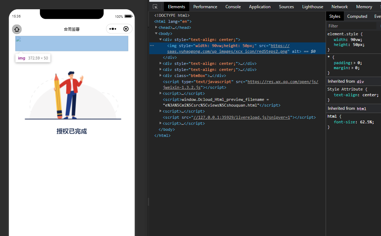381x236 pixels.
Task: Select the DOCTYPE html line
Action: [172, 15]
